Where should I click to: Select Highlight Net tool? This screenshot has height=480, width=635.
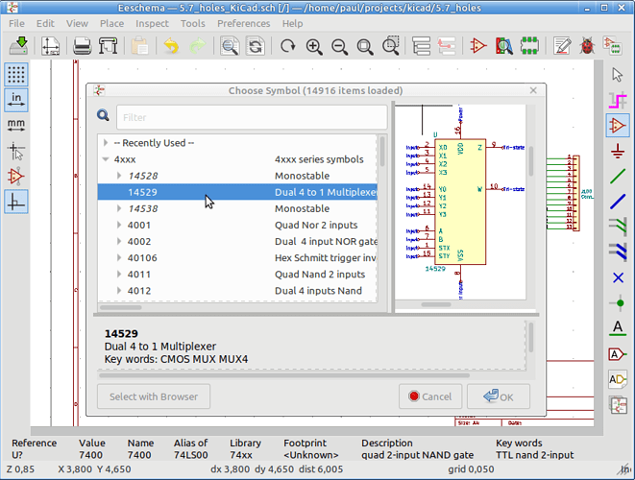pyautogui.click(x=618, y=100)
